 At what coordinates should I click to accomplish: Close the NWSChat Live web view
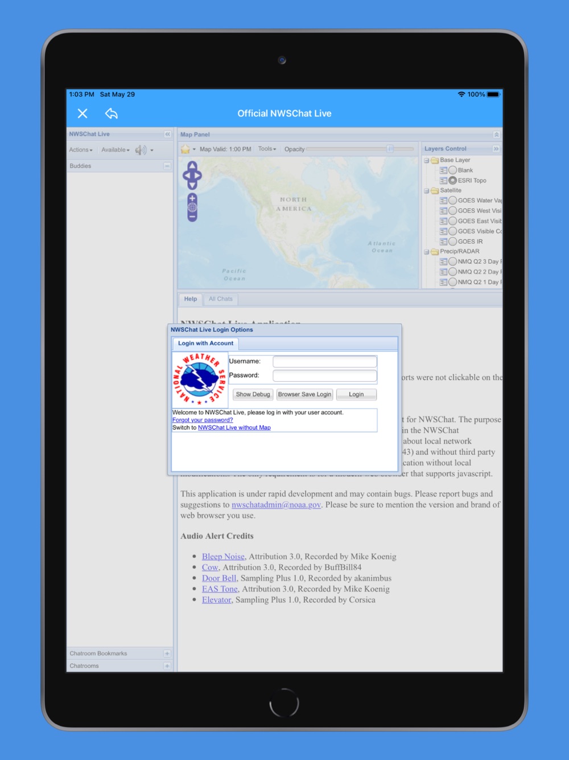(x=83, y=113)
